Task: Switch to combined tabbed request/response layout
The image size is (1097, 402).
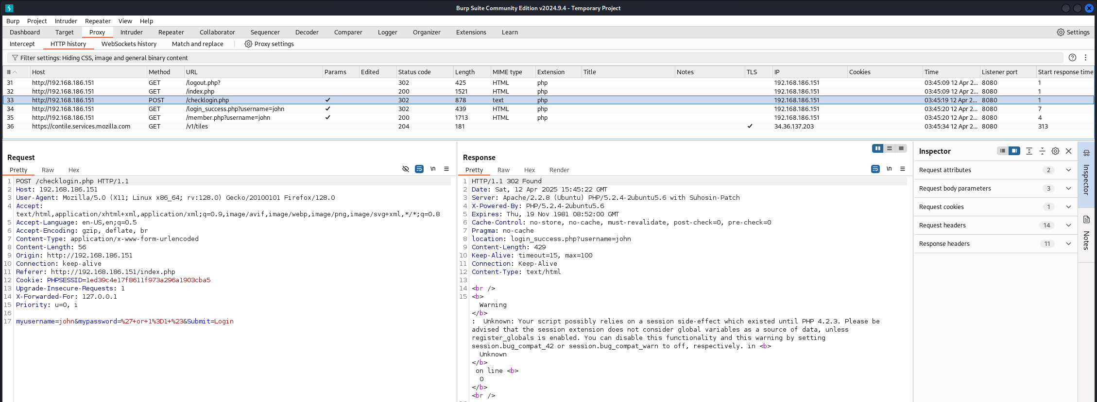Action: [x=901, y=148]
